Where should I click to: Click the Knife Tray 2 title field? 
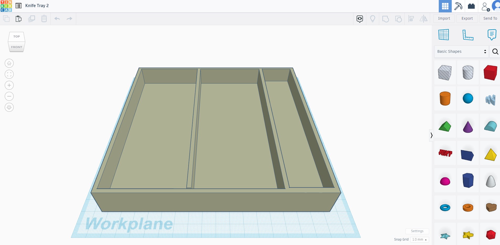(x=37, y=6)
